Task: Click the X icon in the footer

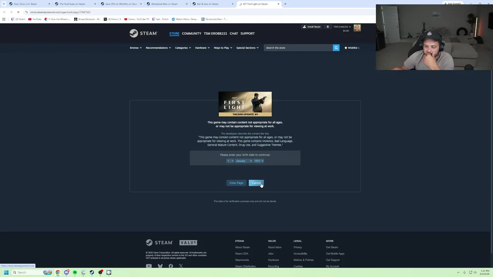Action: 181,266
